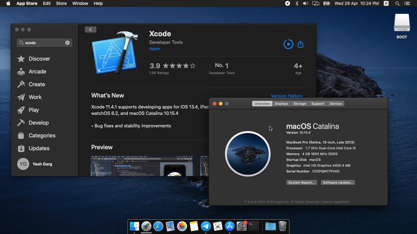The width and height of the screenshot is (417, 234).
Task: Open Photos from the Dock
Action: click(182, 226)
